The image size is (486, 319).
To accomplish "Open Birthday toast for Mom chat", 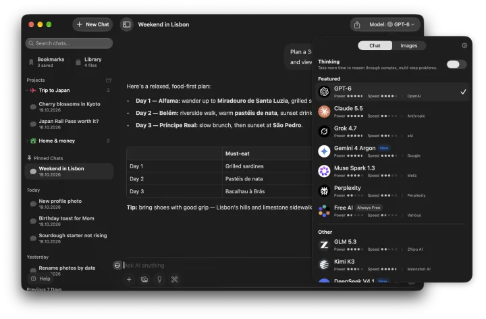I will 69,221.
